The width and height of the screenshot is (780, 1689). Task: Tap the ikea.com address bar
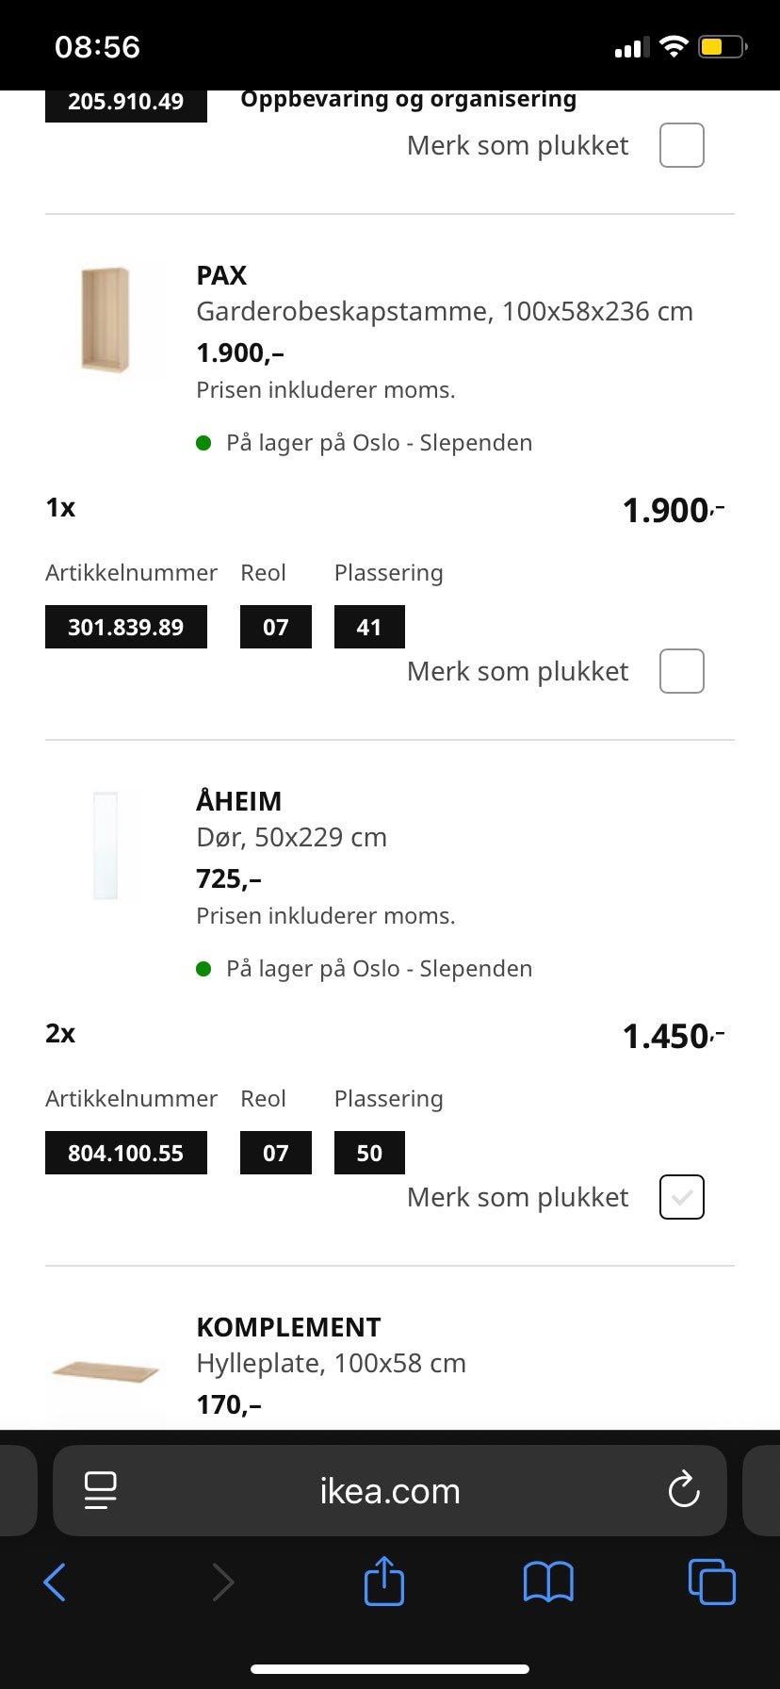click(x=389, y=1491)
